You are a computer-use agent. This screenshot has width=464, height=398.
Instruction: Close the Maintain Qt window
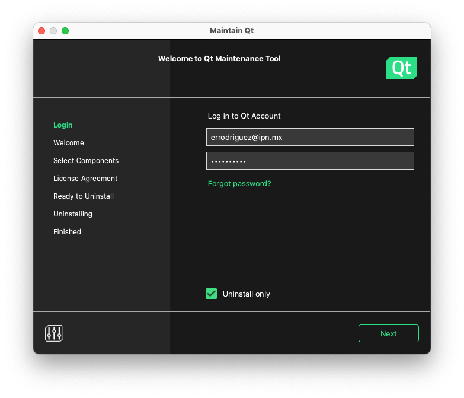(x=41, y=31)
